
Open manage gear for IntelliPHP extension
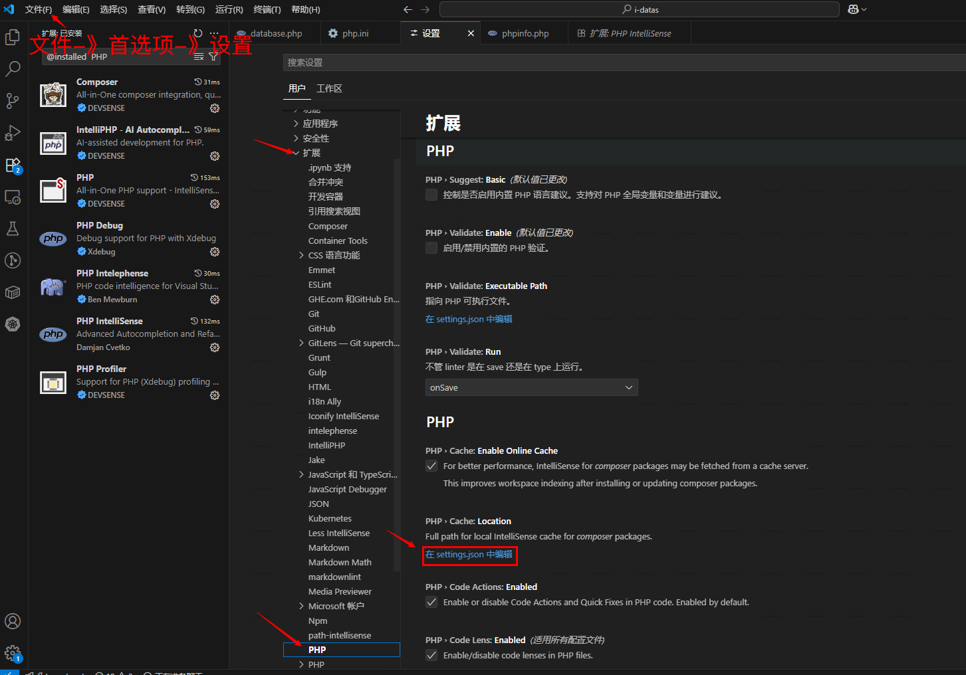[x=215, y=156]
